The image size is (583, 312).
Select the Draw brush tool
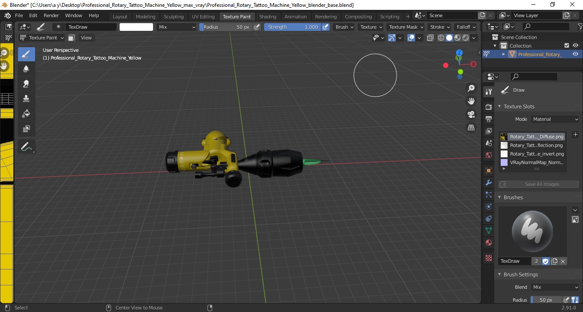click(26, 54)
